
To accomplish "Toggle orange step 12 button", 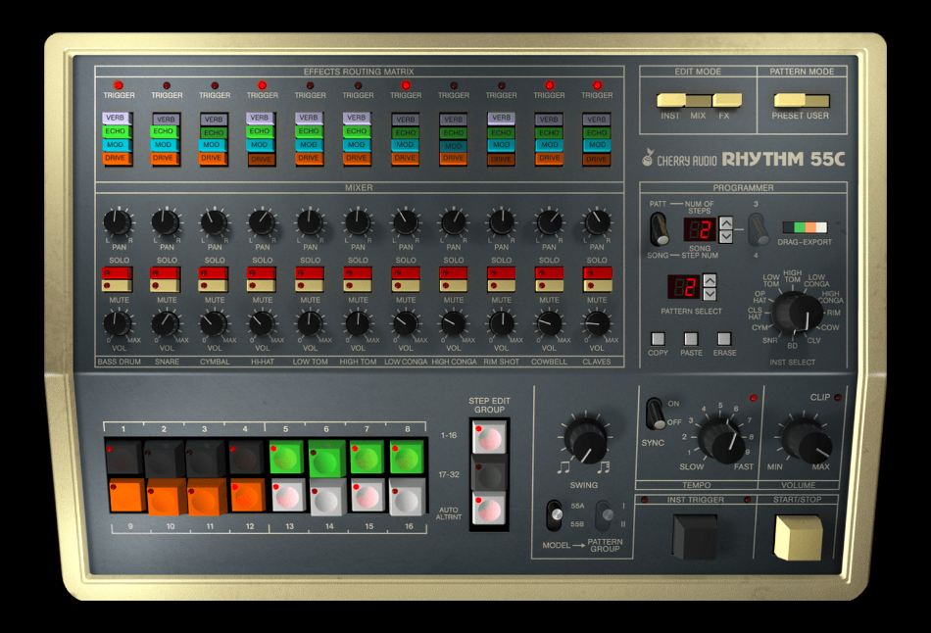I will 248,496.
